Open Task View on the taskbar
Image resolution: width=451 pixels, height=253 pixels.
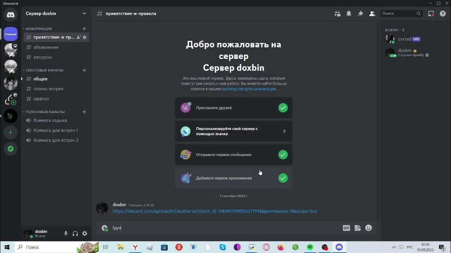click(105, 247)
